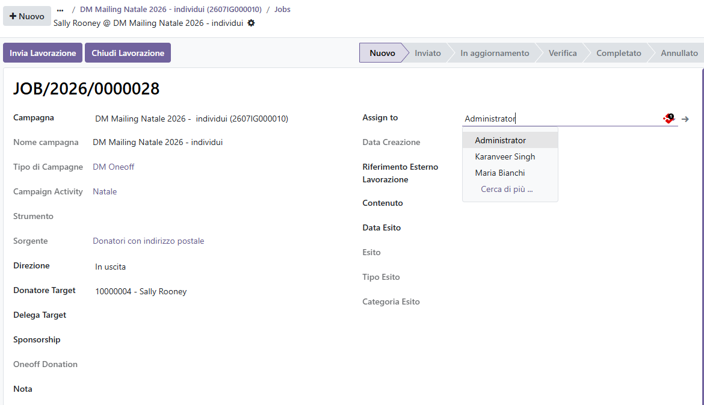
Task: Click the Categoria Esito label
Action: tap(391, 301)
